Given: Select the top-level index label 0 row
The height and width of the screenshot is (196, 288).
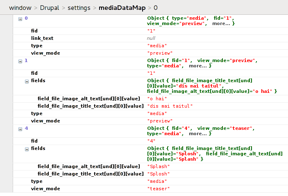Looking at the screenshot, I should point(26,18).
